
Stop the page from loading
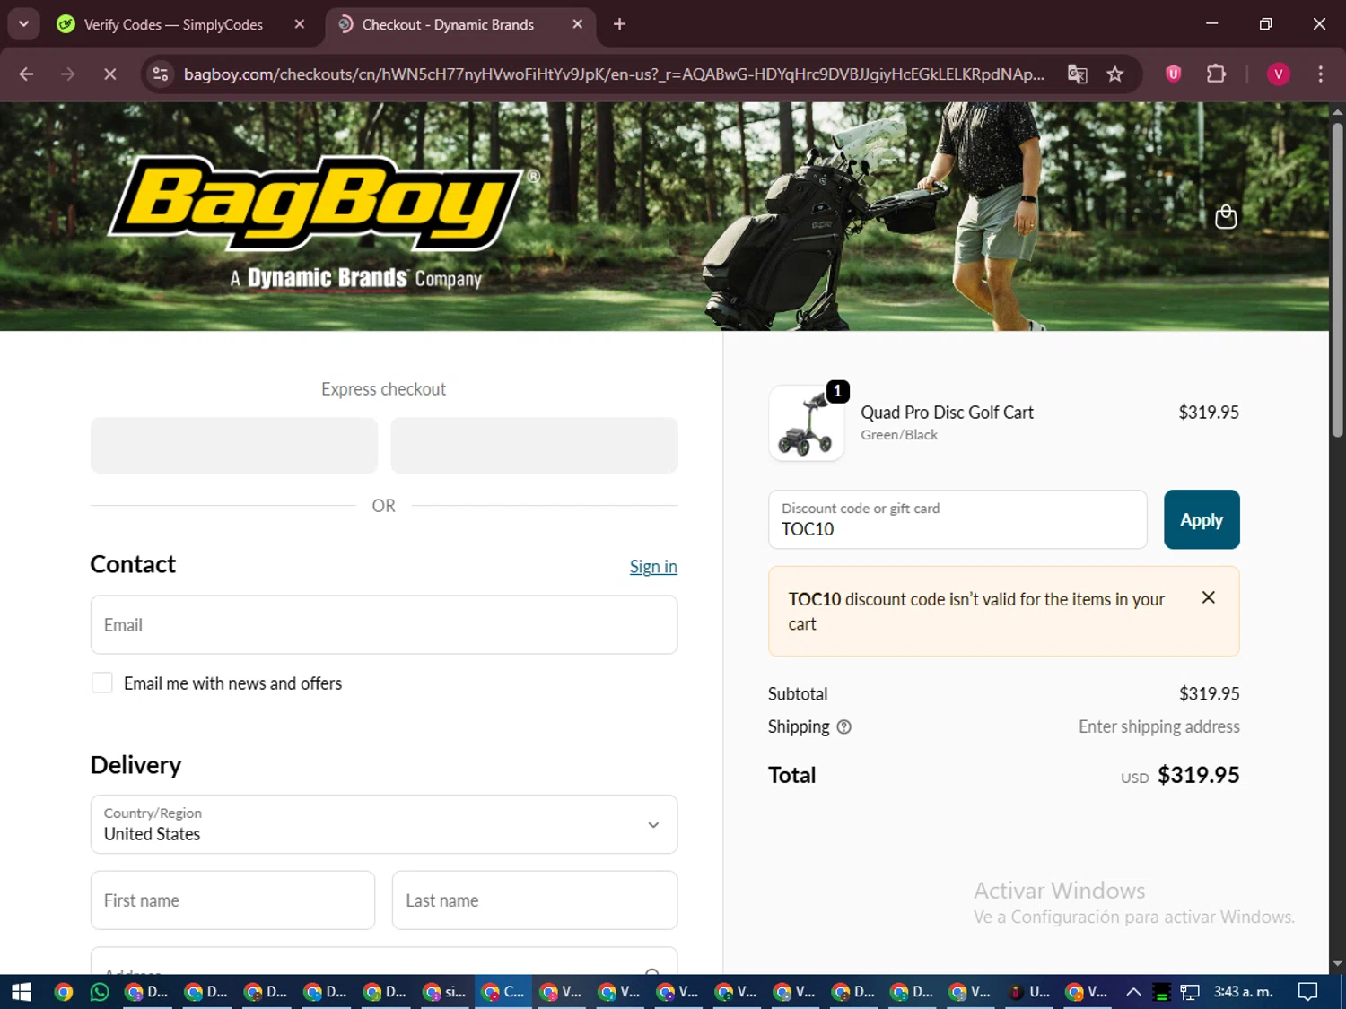109,74
